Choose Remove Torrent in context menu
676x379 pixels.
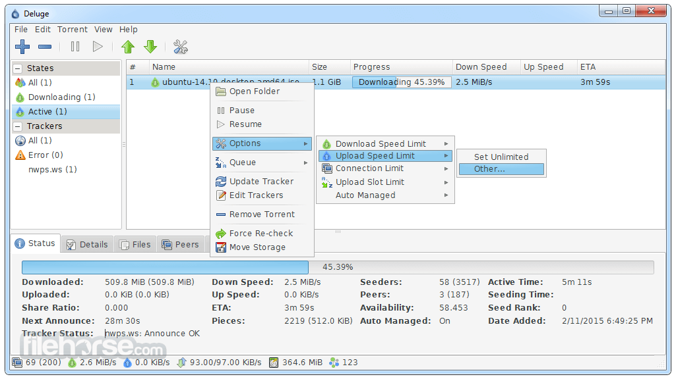(262, 215)
